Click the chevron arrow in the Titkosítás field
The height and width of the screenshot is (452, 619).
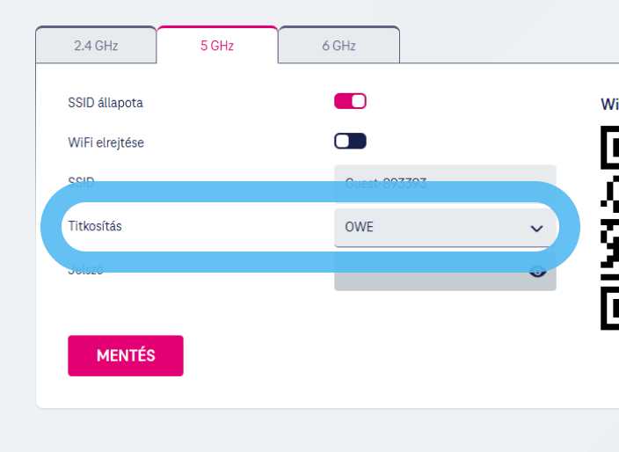[537, 229]
